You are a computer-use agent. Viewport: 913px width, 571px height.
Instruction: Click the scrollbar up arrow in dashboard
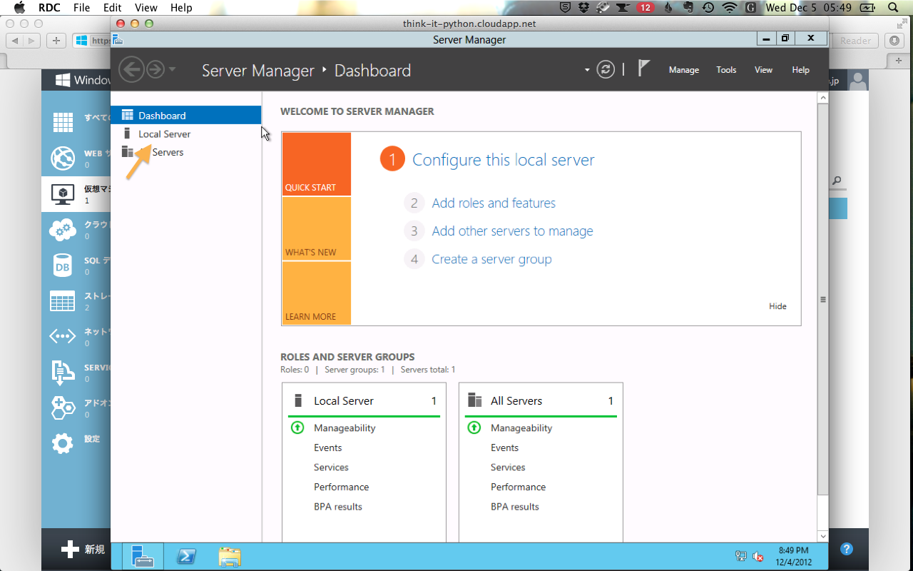[822, 98]
